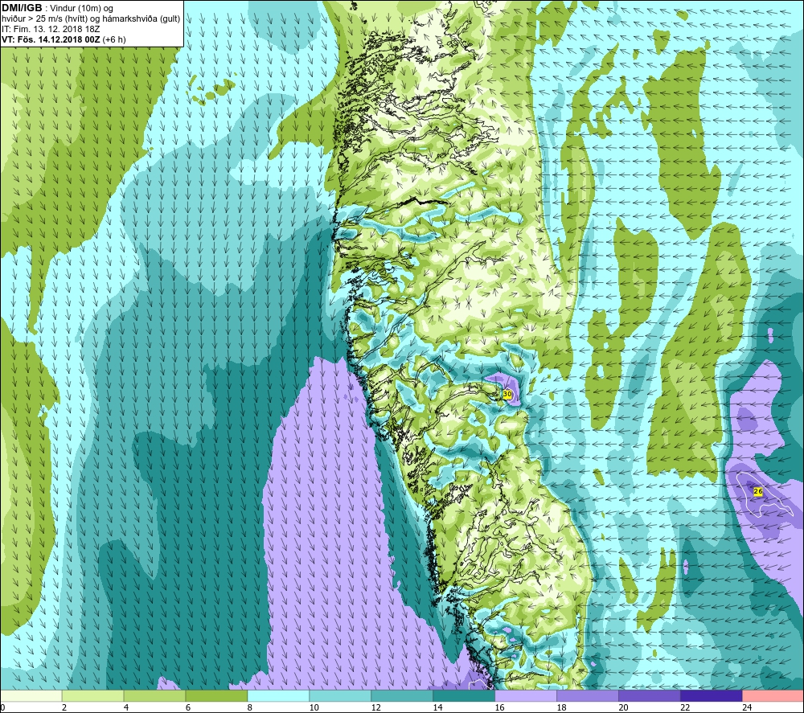Click the yellow 30 peak gust marker
804x713 pixels.
click(x=507, y=394)
